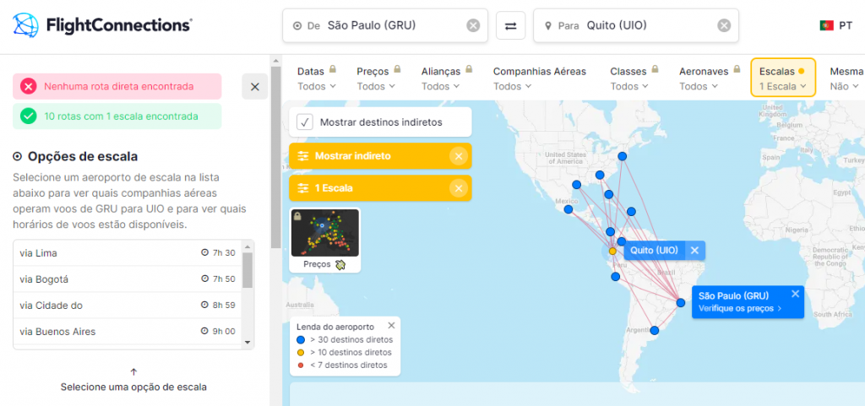Open the Classes filter dropdown

point(633,78)
